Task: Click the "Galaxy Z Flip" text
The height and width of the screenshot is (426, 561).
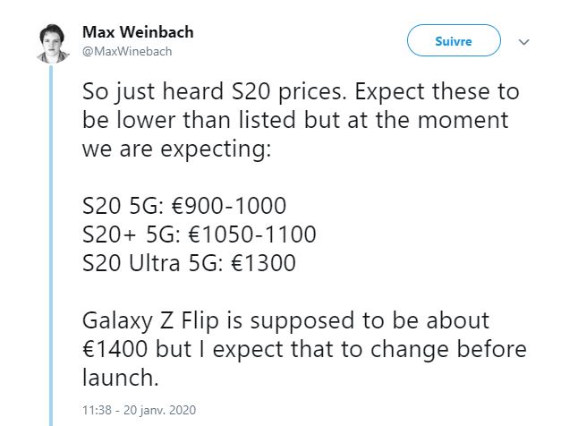Action: pos(150,320)
